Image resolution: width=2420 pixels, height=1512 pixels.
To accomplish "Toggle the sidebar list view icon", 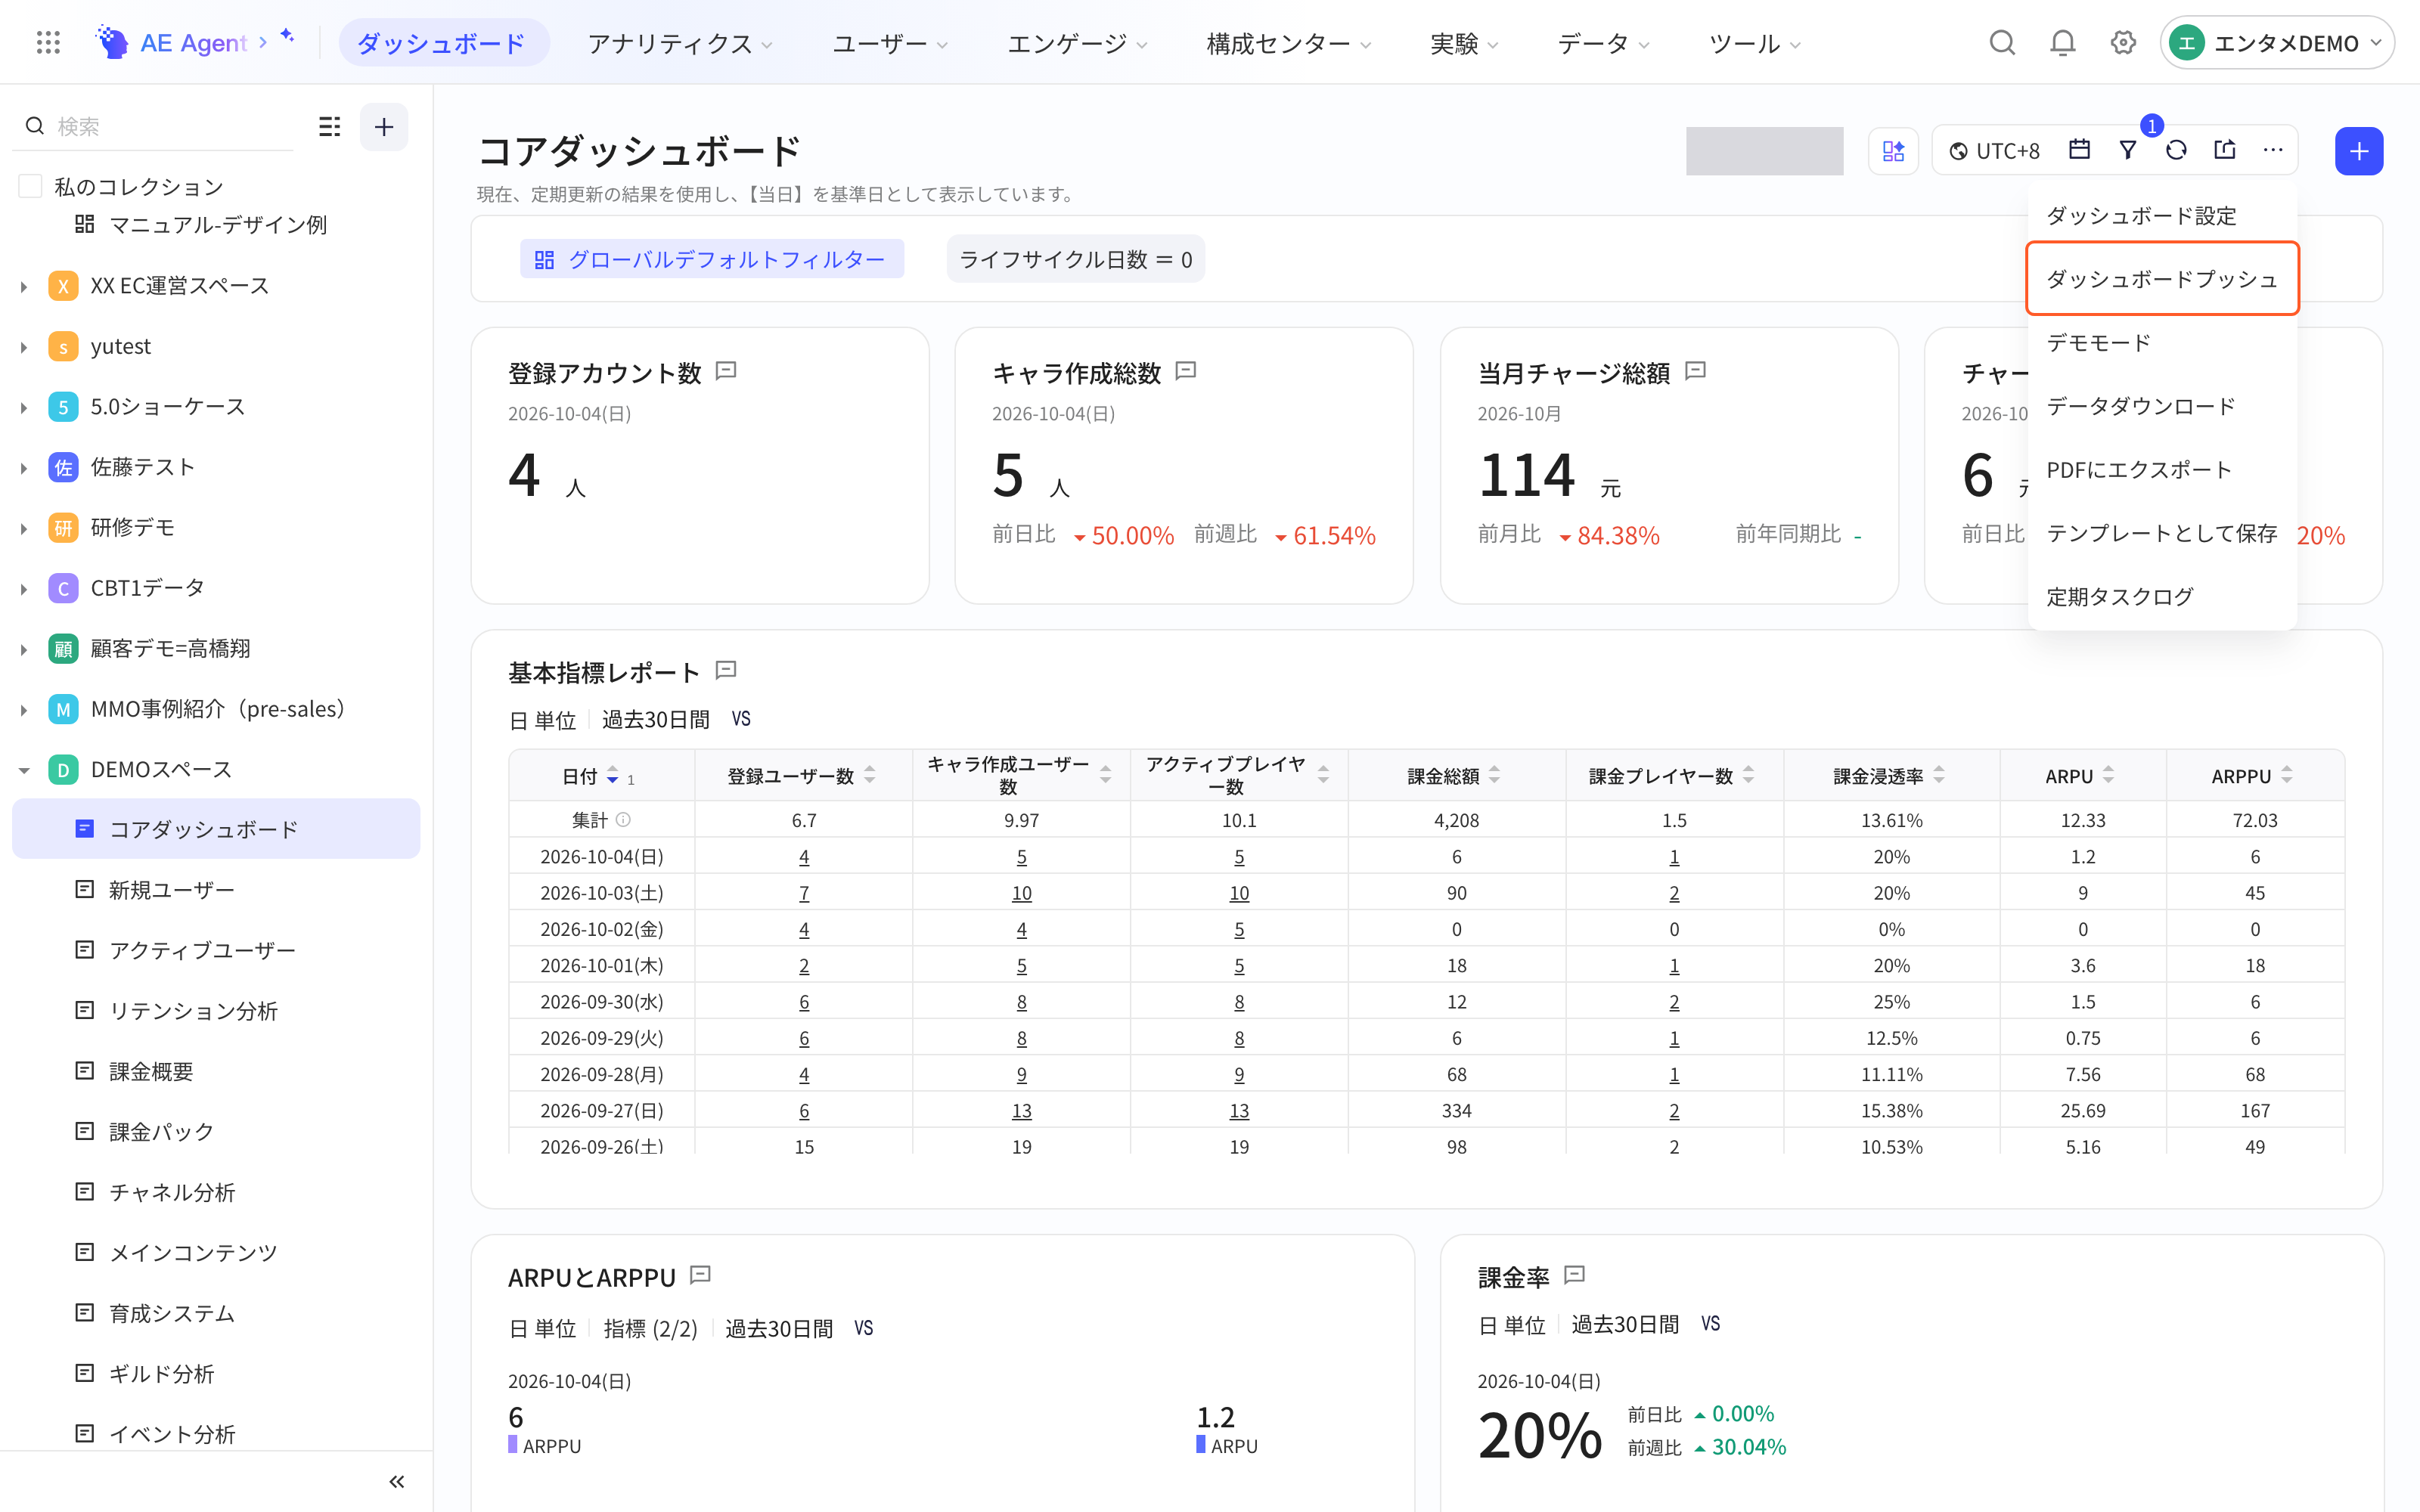I will point(329,127).
